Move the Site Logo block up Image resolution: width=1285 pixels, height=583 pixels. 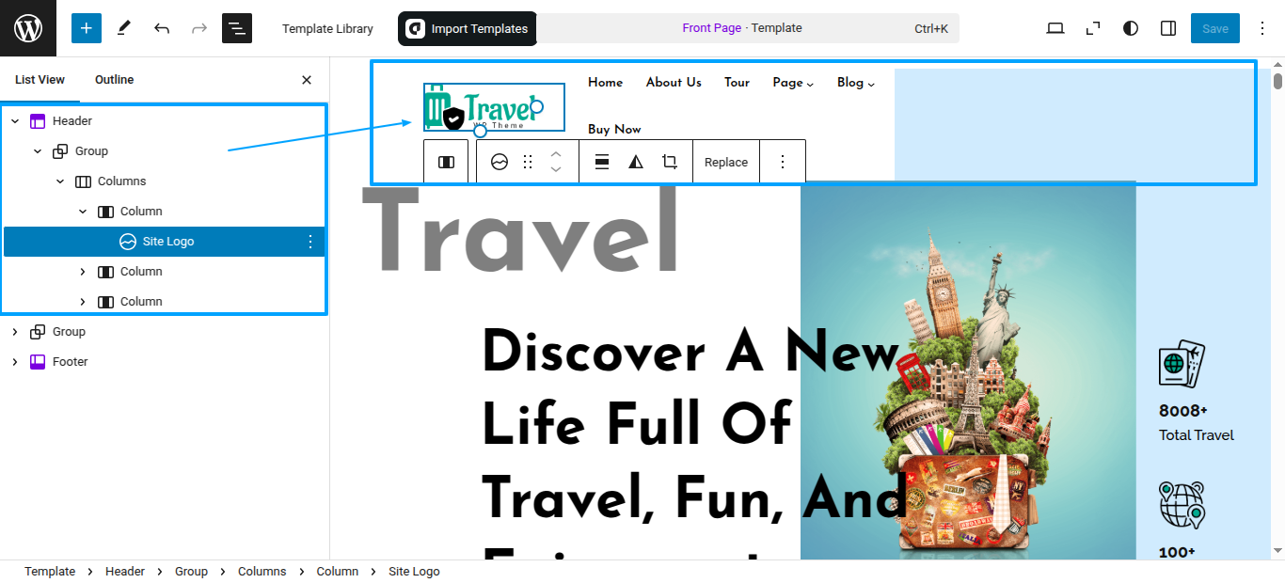[x=556, y=154]
